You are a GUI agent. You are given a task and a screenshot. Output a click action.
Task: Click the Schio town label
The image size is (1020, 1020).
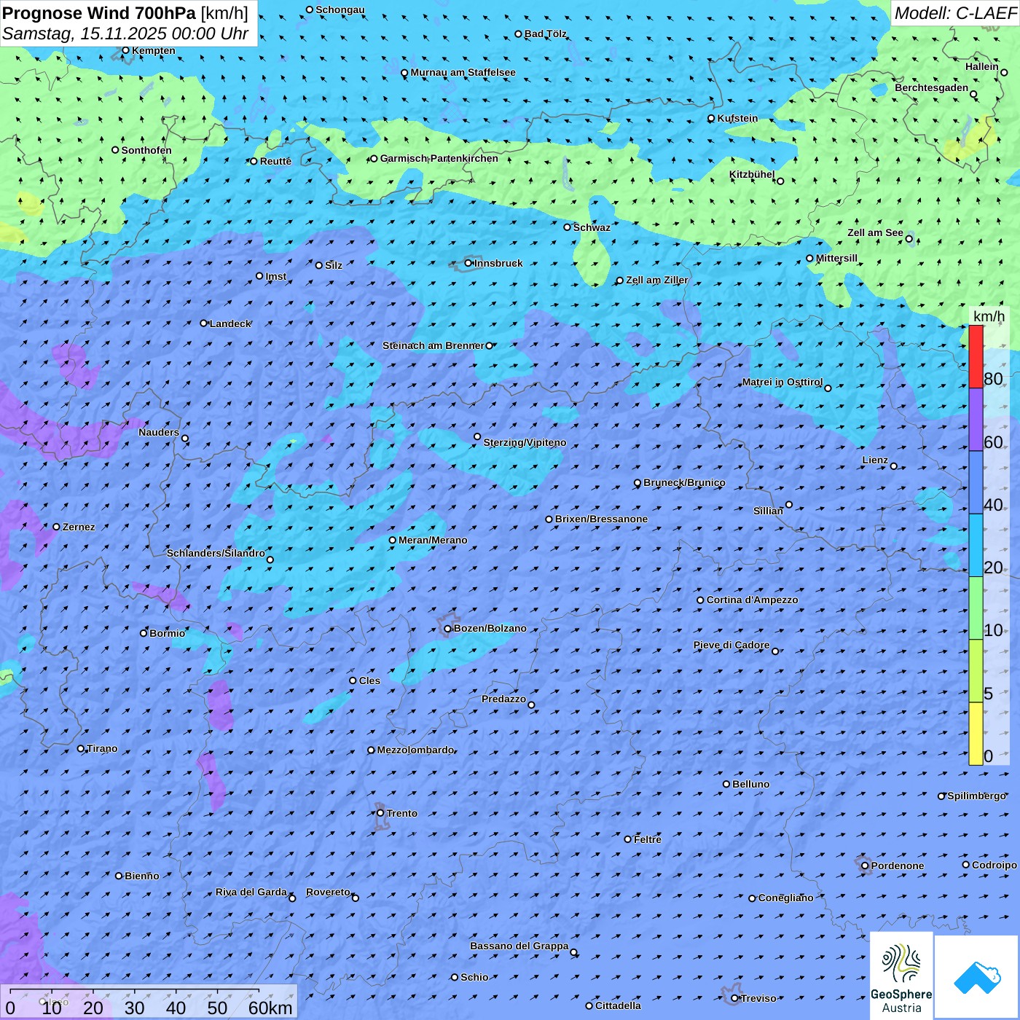click(474, 977)
